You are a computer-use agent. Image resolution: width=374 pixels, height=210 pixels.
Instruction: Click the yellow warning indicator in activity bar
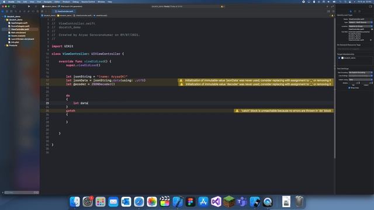click(x=222, y=6)
